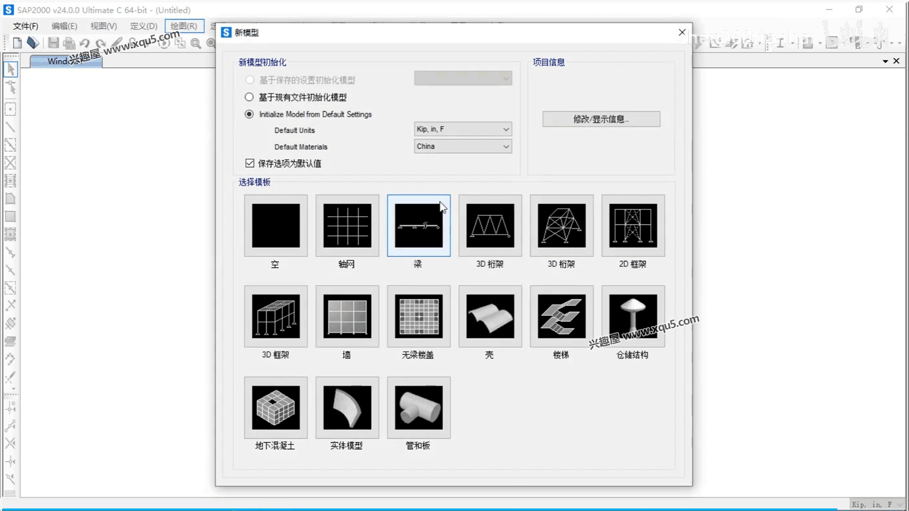The width and height of the screenshot is (909, 511).
Task: Open the window list dropdown arrow at top right
Action: coord(885,61)
